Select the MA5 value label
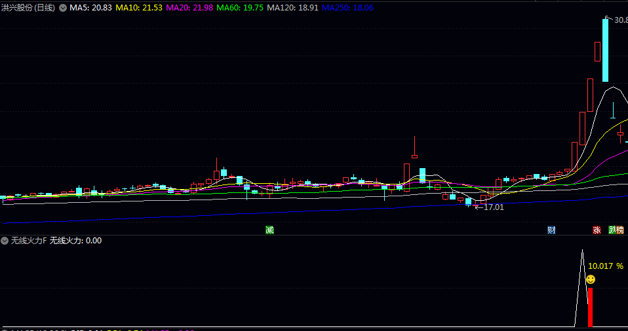 [90, 7]
